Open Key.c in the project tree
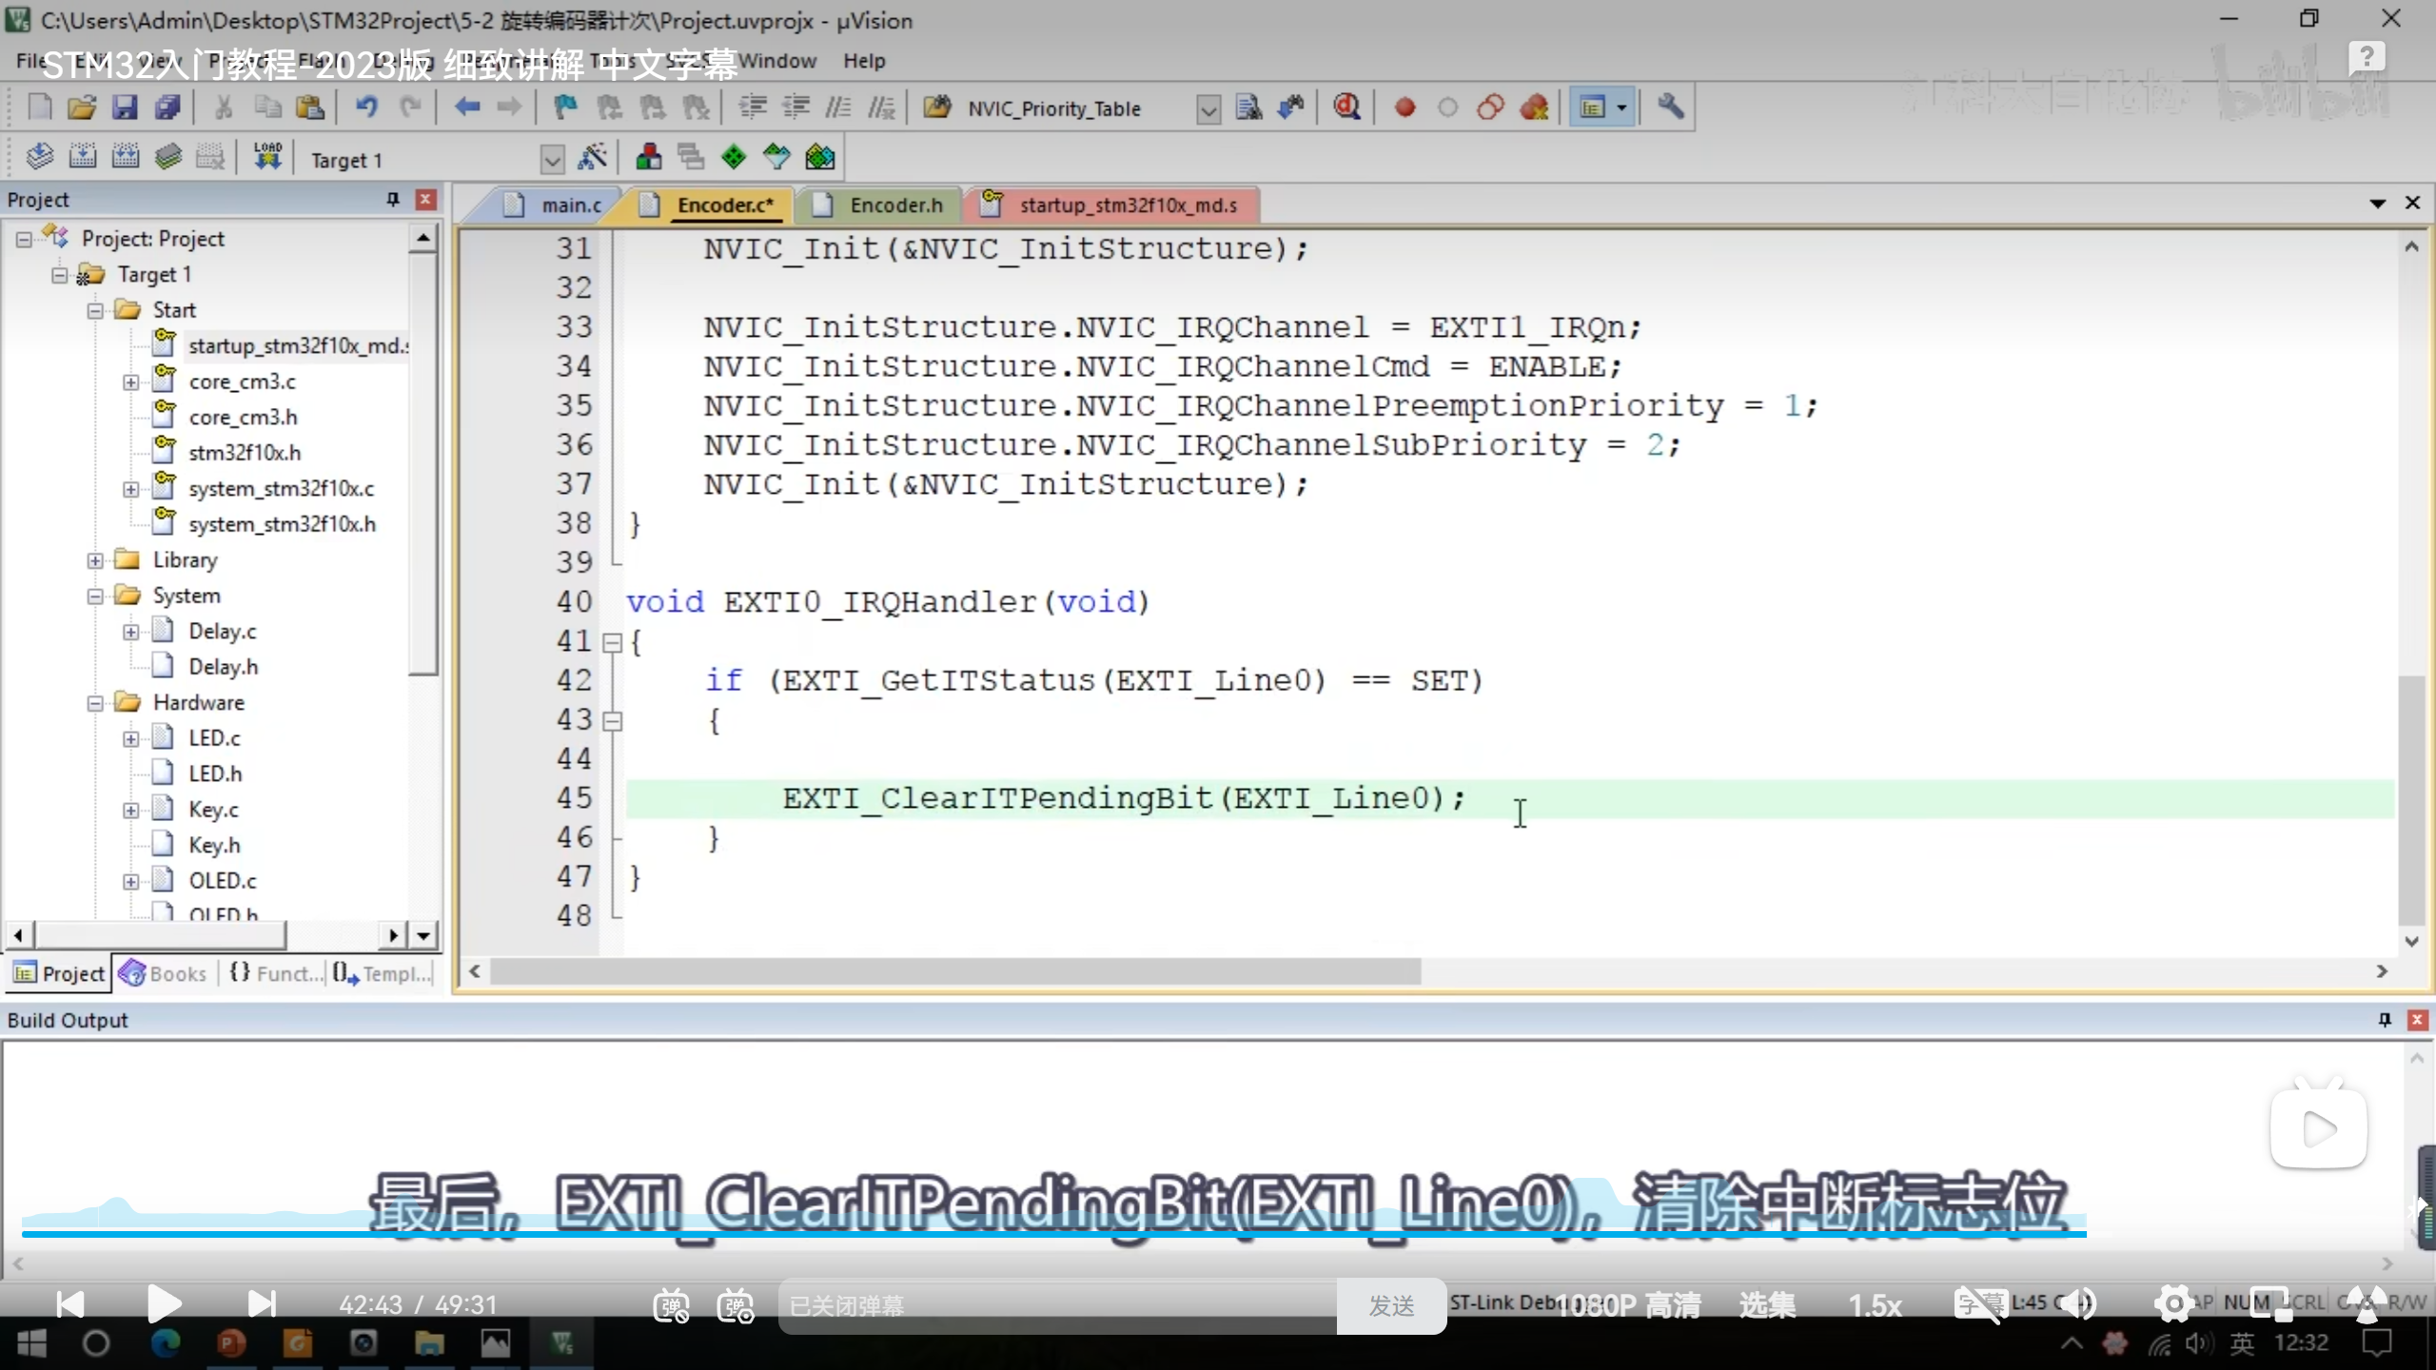Viewport: 2436px width, 1370px height. coord(213,810)
